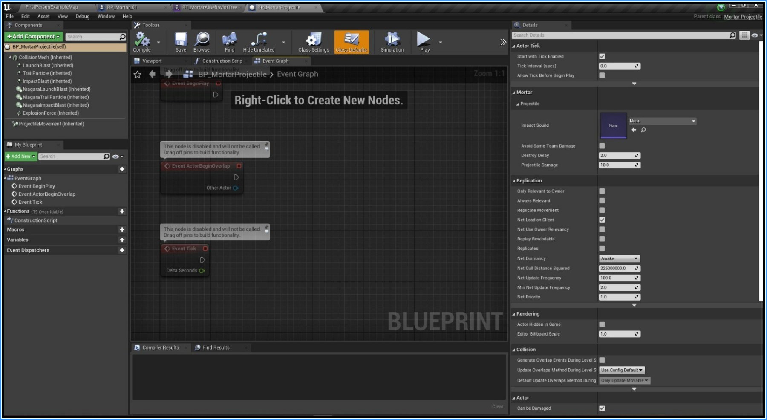Start Simulation from toolbar
Screen dimensions: 767x420
[392, 42]
